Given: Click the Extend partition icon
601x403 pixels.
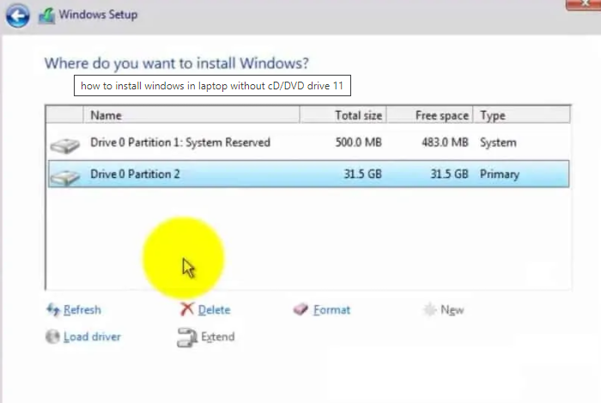Looking at the screenshot, I should (x=187, y=338).
